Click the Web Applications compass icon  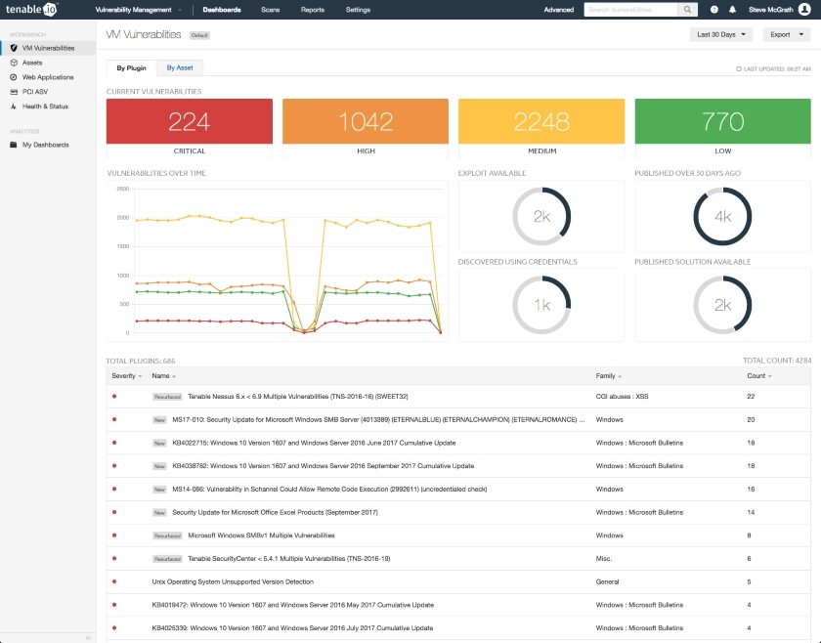[14, 77]
